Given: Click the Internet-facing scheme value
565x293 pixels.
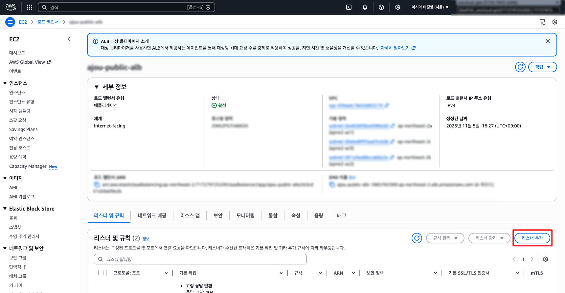Looking at the screenshot, I should 109,126.
